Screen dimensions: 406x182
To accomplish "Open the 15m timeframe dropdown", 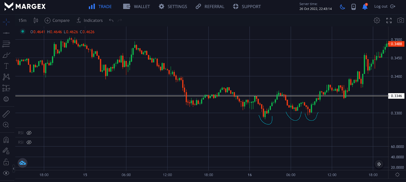I will coord(22,21).
